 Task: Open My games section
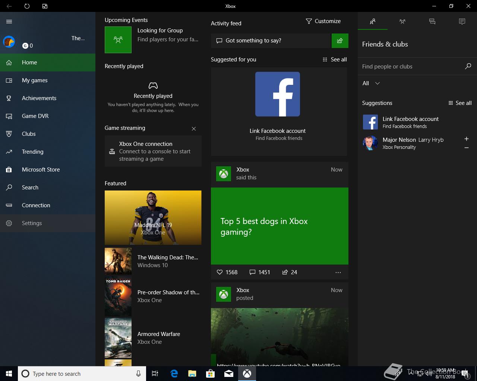48,80
